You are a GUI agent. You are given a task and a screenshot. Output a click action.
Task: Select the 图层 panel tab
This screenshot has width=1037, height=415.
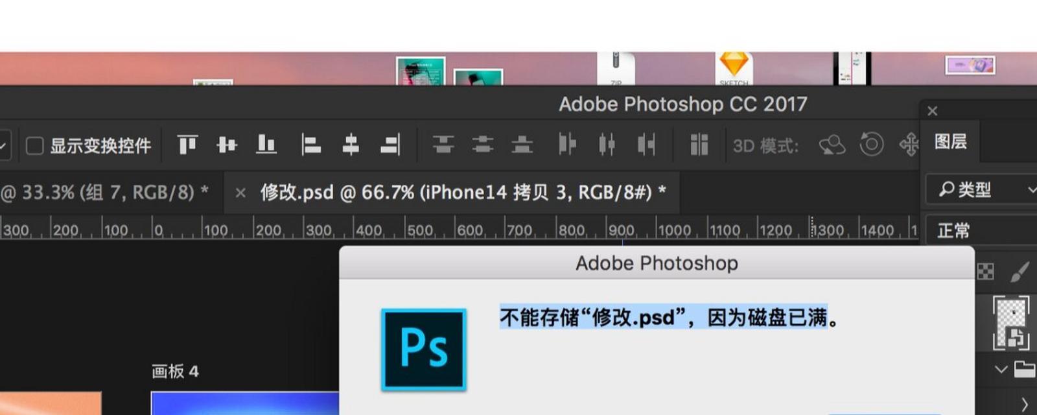[x=951, y=141]
